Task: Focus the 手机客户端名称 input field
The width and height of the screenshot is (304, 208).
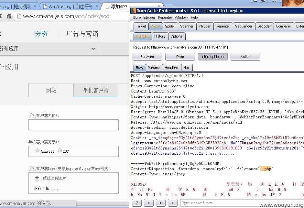Action: point(73,125)
